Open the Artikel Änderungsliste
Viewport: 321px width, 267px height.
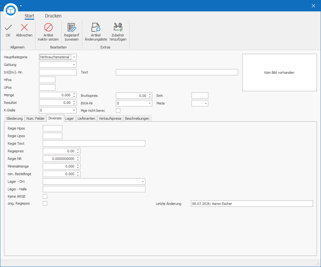coord(96,32)
